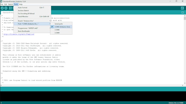Click "This library is free software" line
Screen dimensions: 186x104
[32, 55]
